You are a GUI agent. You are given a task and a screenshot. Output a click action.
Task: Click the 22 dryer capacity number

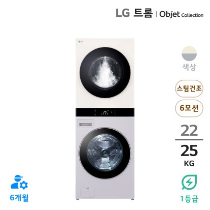click(x=189, y=131)
